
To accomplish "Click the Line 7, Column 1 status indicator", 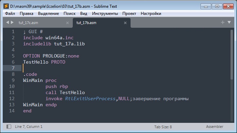I will coord(29,127).
